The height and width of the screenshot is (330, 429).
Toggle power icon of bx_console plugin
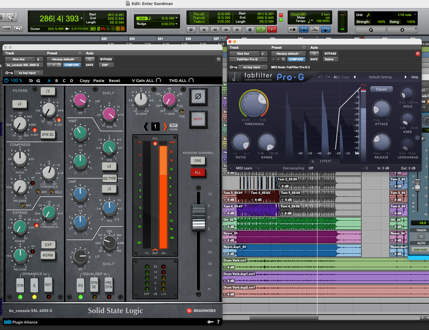6,80
